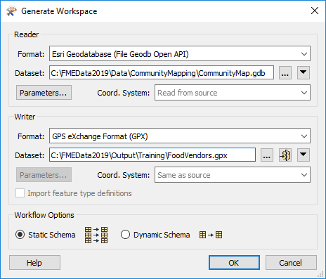Screen dimensions: 326x279
Task: Click into Writer Dataset FoodVendors.gpx field
Action: pos(152,155)
